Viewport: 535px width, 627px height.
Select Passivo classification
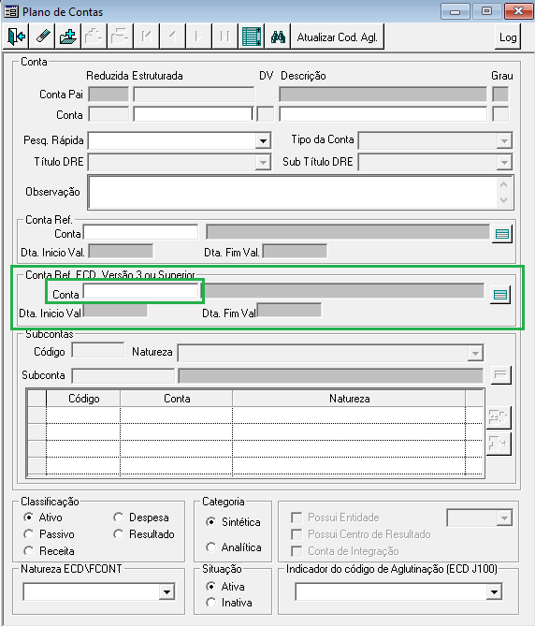[28, 533]
